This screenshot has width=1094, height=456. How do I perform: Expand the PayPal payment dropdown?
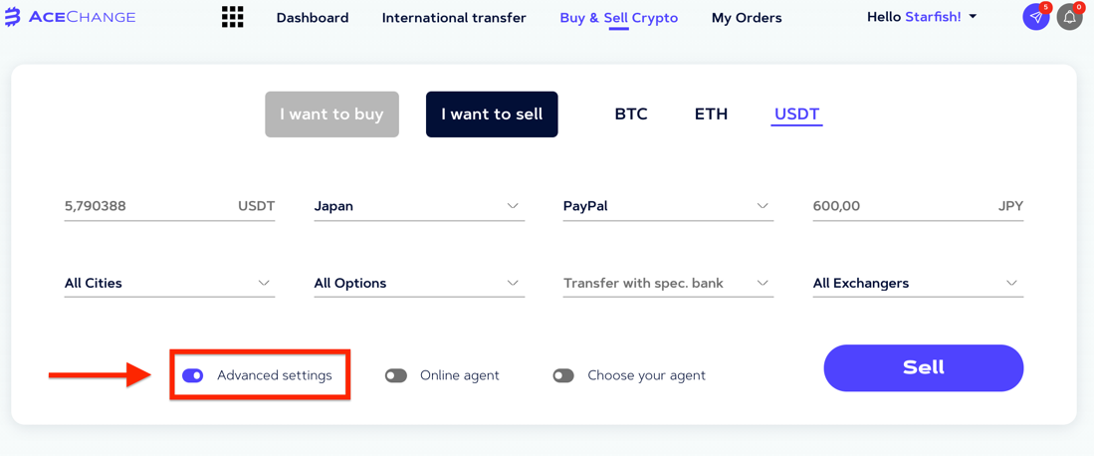(x=668, y=207)
